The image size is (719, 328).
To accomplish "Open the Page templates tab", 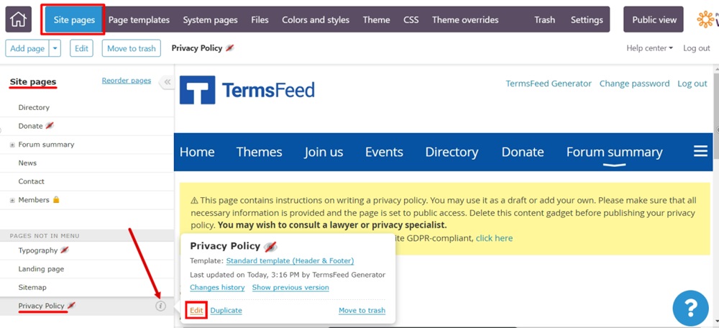I will [139, 19].
